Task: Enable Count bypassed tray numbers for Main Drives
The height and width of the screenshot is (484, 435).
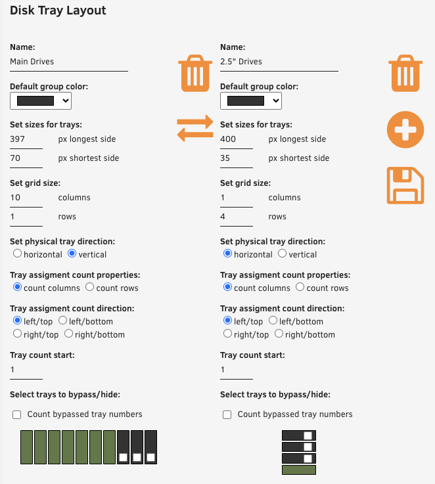Action: pyautogui.click(x=16, y=414)
